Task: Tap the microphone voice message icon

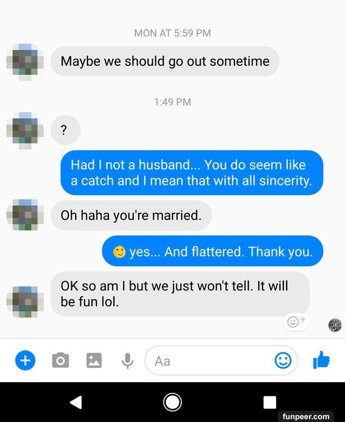Action: coord(127,360)
